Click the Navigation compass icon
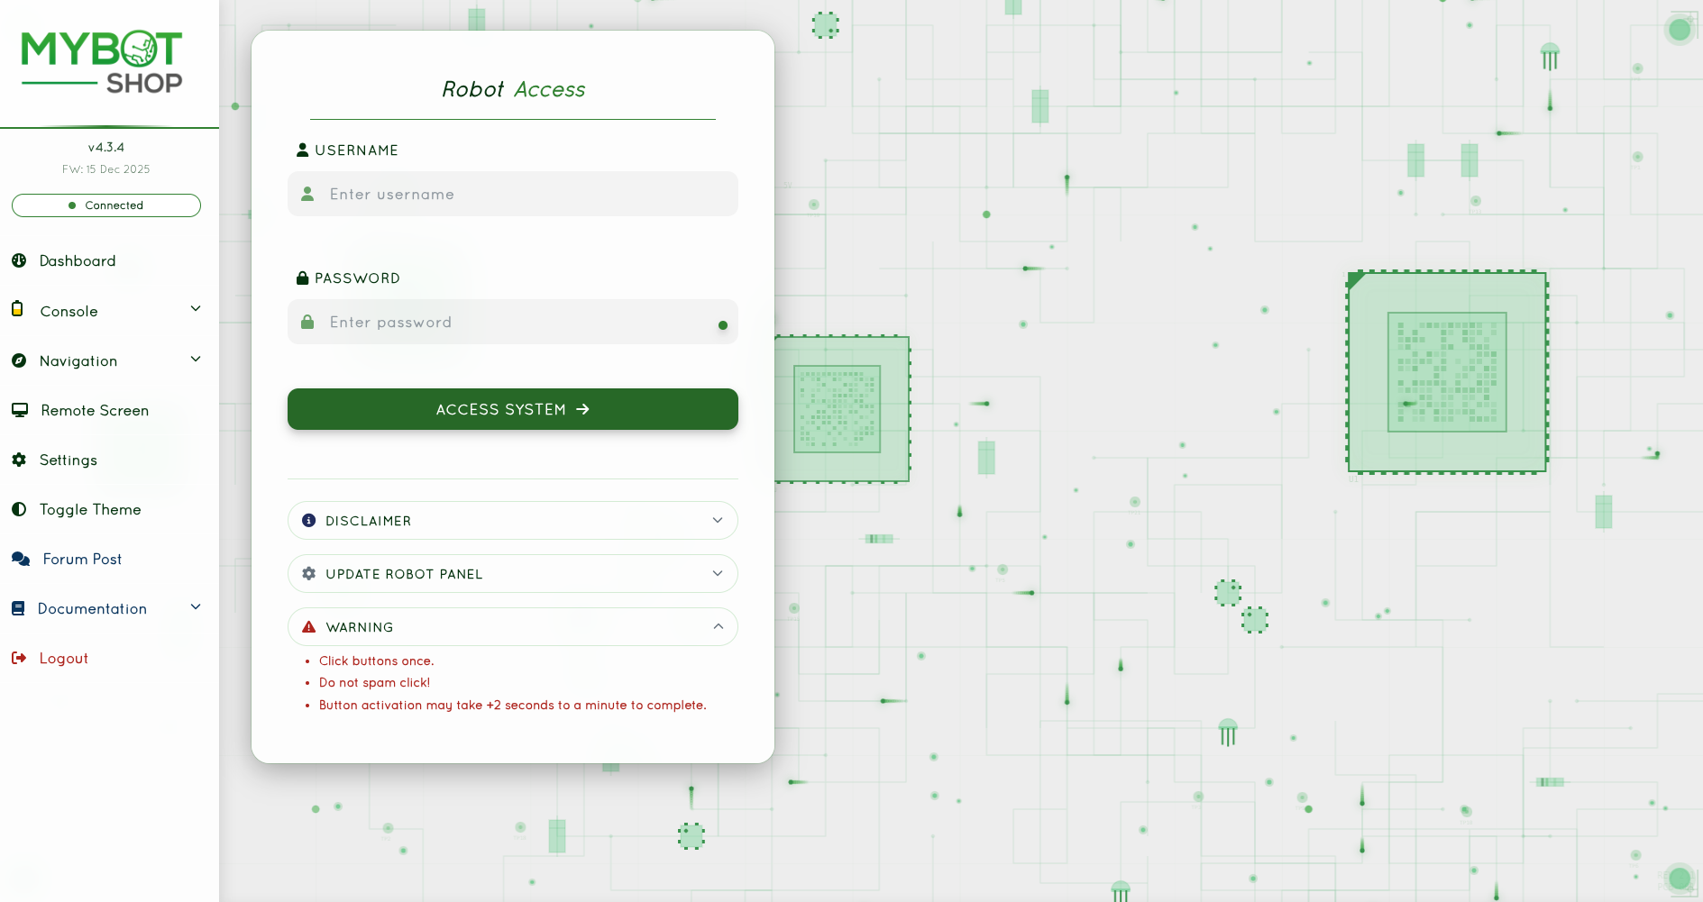Viewport: 1703px width, 902px height. (19, 360)
